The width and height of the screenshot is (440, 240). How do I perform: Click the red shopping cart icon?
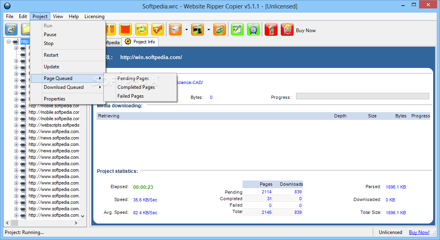(x=287, y=29)
